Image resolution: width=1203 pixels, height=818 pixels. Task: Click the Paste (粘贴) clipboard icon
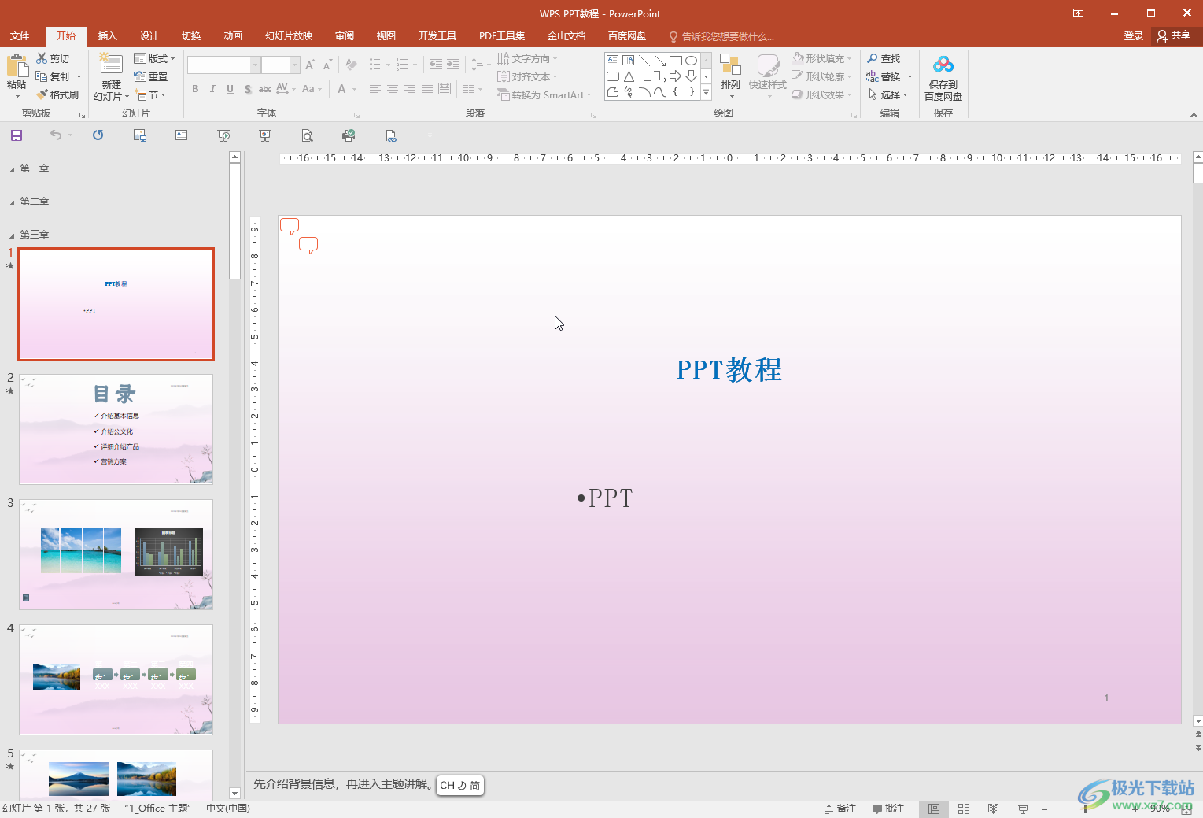[x=17, y=67]
